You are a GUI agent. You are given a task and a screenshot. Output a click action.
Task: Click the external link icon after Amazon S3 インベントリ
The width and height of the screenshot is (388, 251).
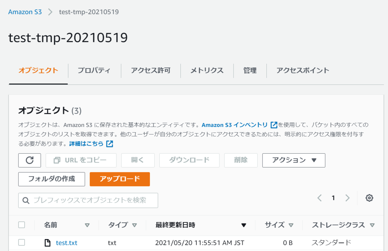[x=274, y=125]
